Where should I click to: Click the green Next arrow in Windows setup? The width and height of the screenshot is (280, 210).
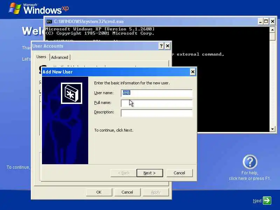coord(267,201)
